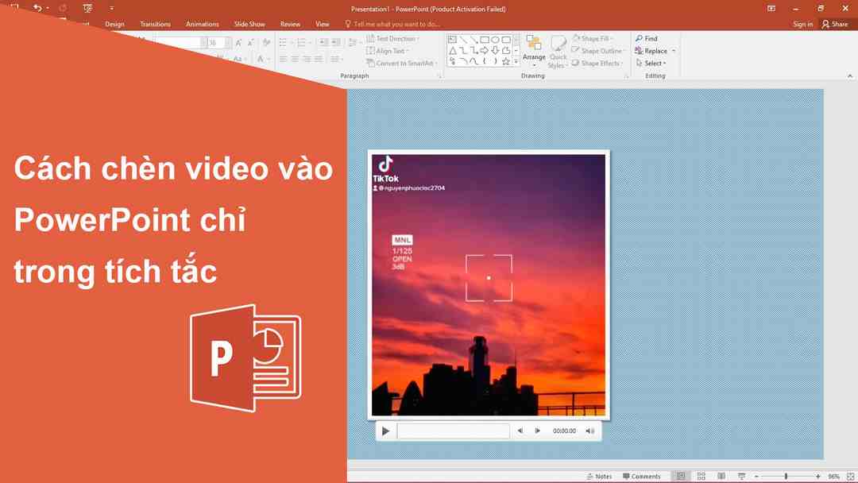858x483 pixels.
Task: Select the right arrow shape
Action: [485, 50]
